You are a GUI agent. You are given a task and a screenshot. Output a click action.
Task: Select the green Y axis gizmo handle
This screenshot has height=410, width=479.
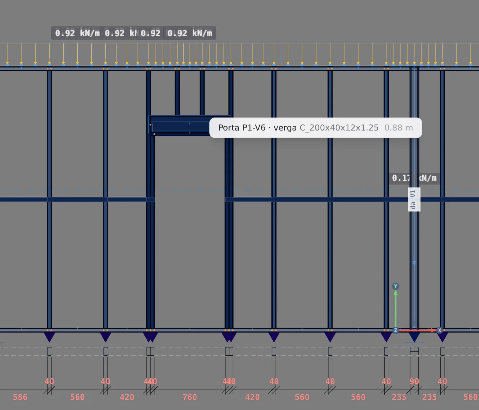(x=396, y=286)
